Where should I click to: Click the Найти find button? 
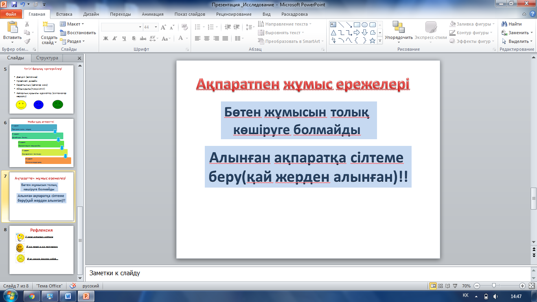point(511,24)
